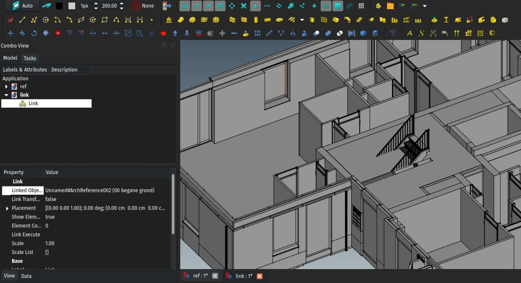Select the Rotate tool
The width and height of the screenshot is (521, 283).
[x=34, y=33]
